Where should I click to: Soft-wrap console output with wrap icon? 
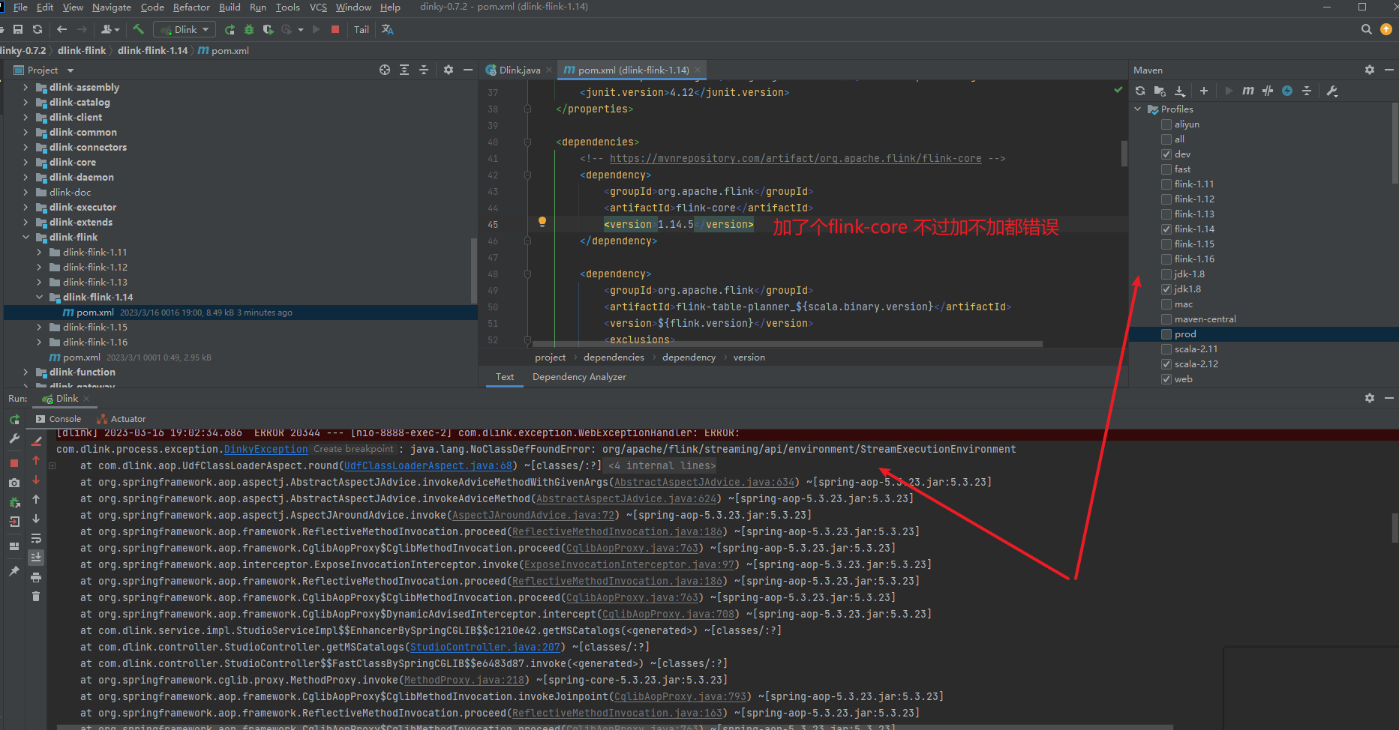(x=36, y=538)
